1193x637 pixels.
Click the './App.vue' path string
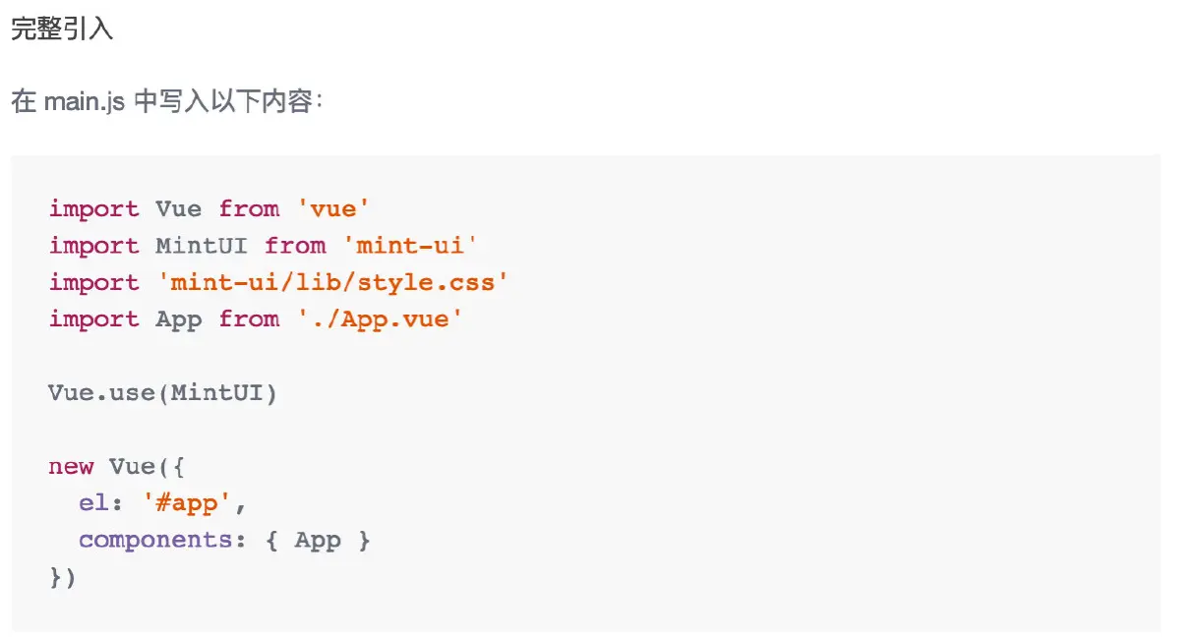379,319
